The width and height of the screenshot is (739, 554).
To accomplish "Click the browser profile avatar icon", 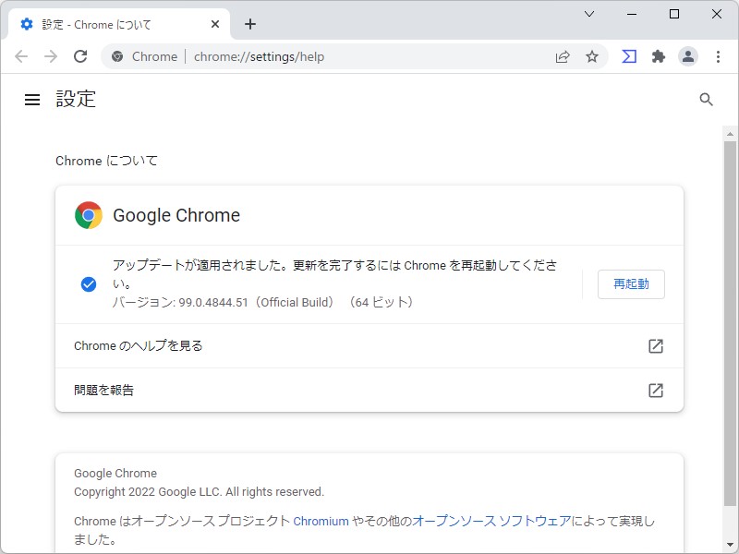I will [x=688, y=56].
